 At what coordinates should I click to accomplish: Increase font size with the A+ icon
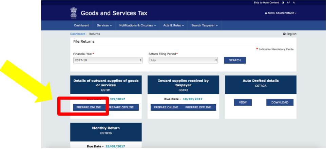click(x=288, y=3)
